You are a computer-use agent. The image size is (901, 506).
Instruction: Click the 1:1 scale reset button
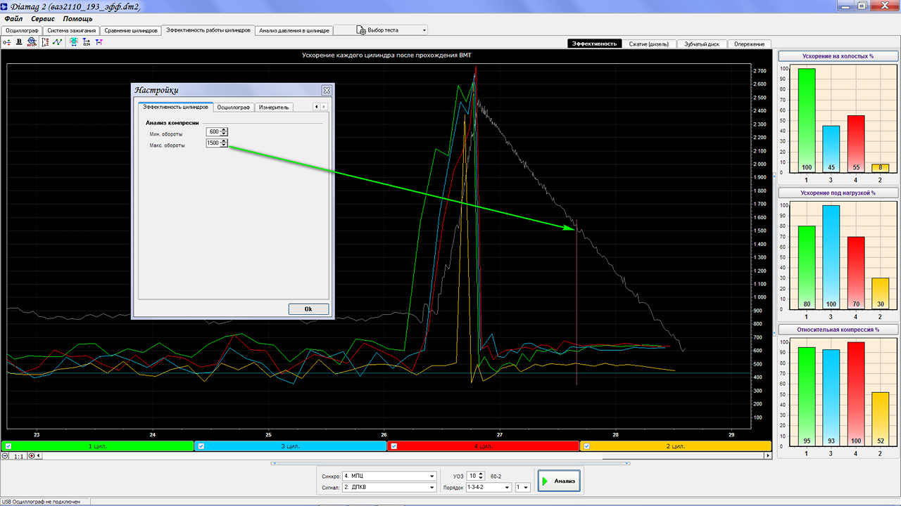pos(18,455)
